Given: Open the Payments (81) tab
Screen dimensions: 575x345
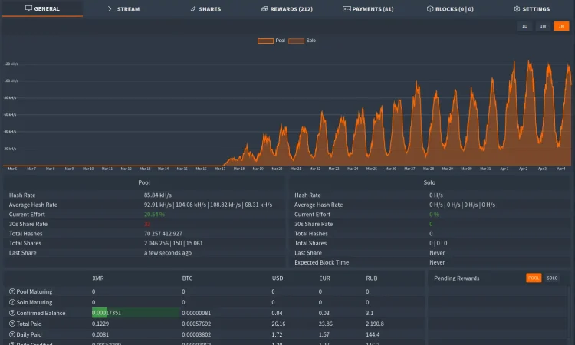Looking at the screenshot, I should (368, 8).
